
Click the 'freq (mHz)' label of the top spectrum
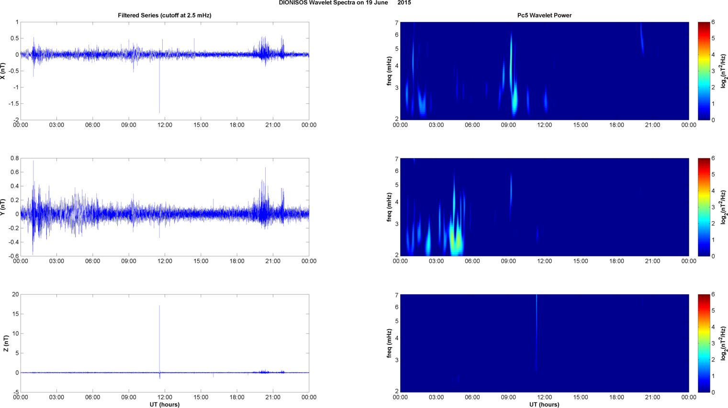[x=390, y=71]
